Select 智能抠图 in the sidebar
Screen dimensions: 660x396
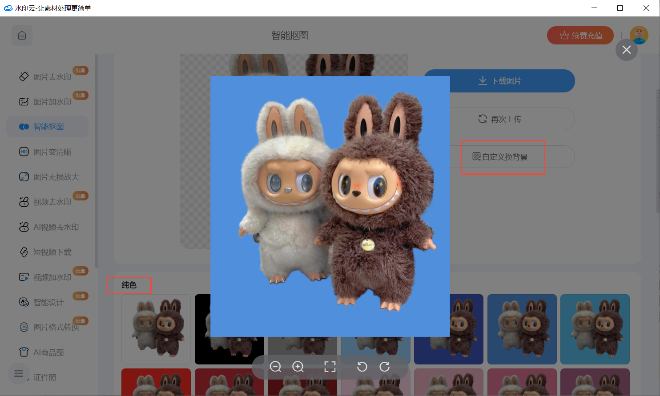[x=48, y=127]
